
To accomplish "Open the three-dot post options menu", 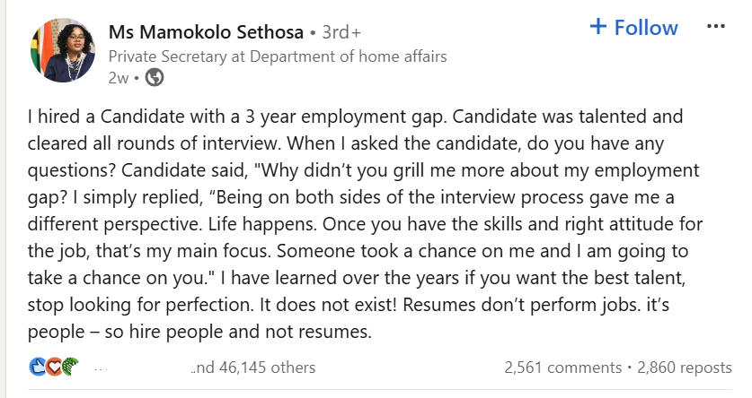I will click(716, 27).
